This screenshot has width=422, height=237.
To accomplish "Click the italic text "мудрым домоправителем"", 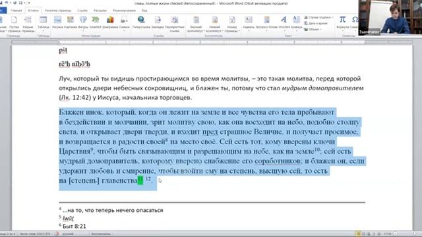I will pyautogui.click(x=322, y=88).
